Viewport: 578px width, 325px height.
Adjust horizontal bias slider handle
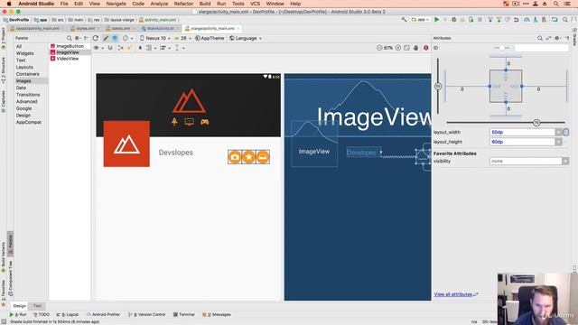coord(536,123)
